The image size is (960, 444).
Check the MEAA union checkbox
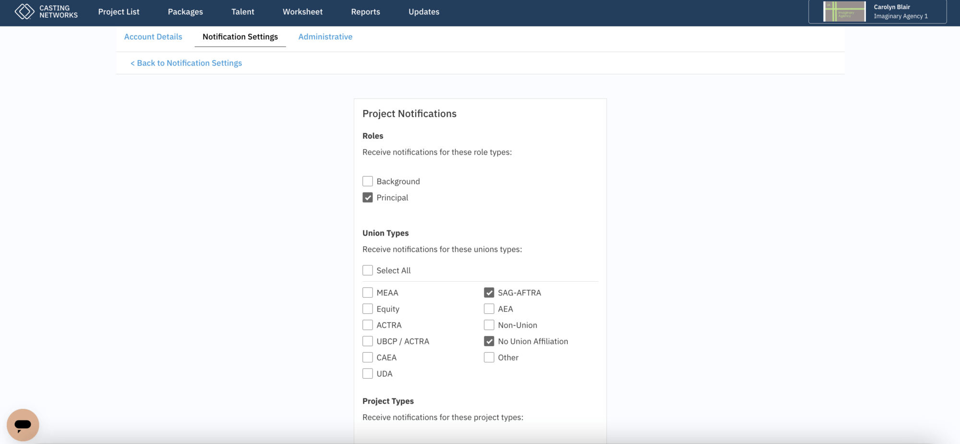(368, 292)
